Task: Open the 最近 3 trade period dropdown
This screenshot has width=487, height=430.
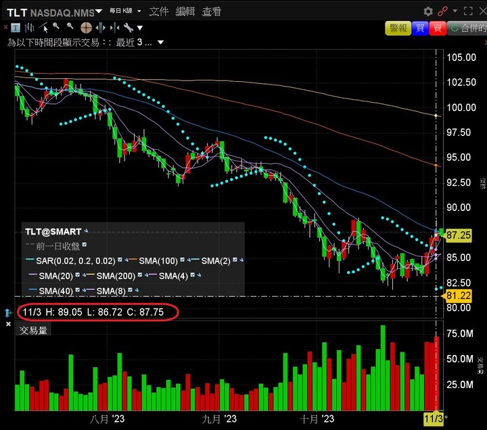Action: (160, 42)
